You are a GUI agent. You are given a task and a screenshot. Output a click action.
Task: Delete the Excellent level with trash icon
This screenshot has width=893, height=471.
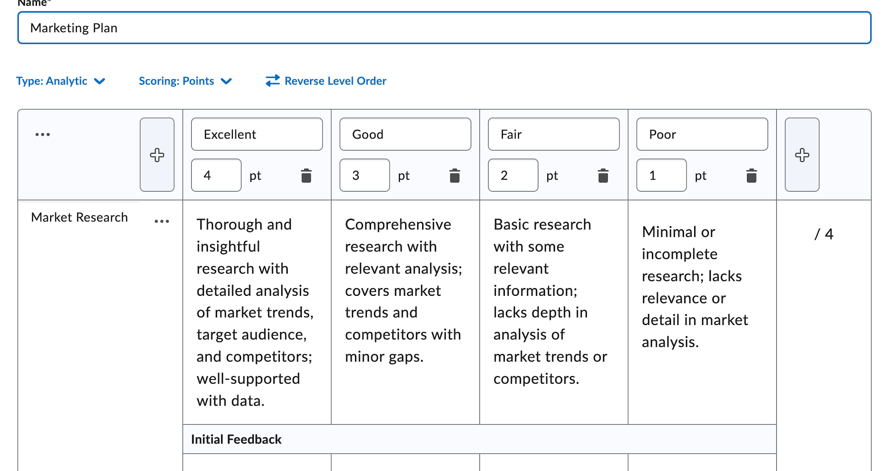(306, 176)
